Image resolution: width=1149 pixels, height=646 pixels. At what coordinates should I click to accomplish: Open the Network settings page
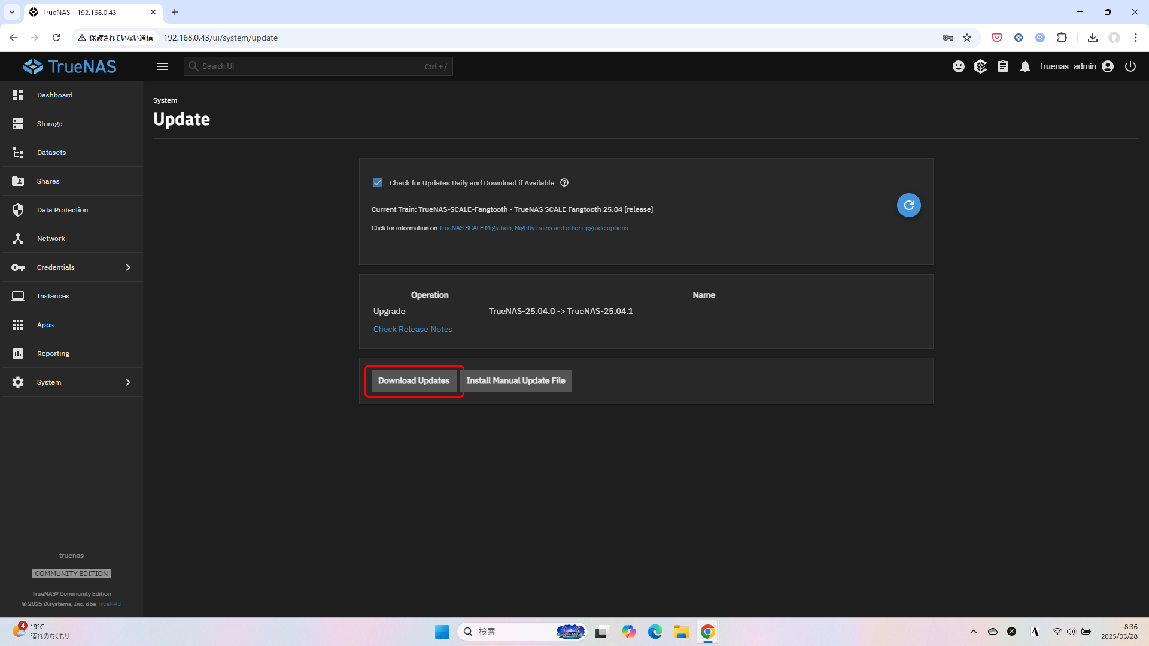tap(72, 239)
